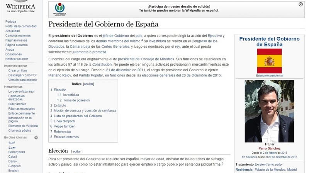
Task: Open juramento o promesa link
Action: point(90,52)
